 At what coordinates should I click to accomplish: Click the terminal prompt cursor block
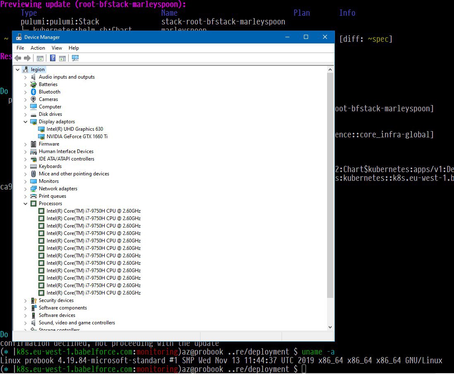[x=304, y=369]
